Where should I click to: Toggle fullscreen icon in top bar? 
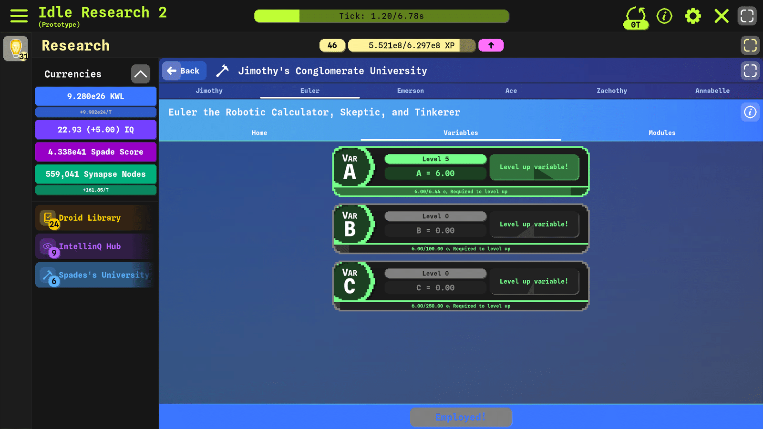click(747, 16)
